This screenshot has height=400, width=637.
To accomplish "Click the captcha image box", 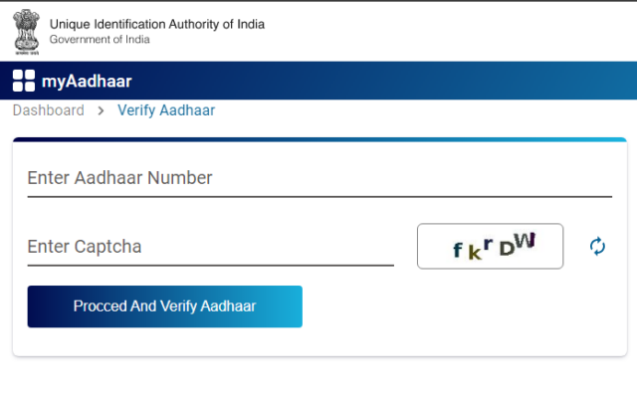I will click(490, 246).
